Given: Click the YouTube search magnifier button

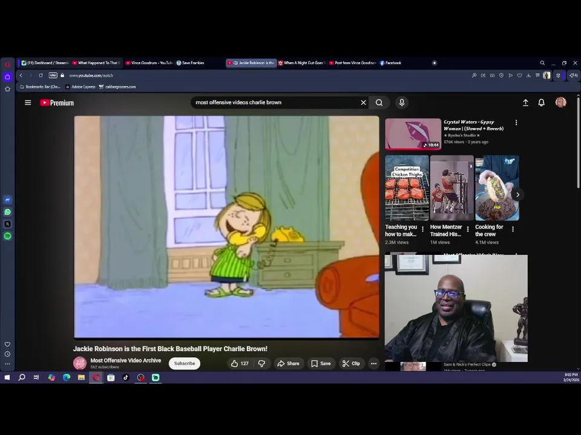Looking at the screenshot, I should point(379,103).
